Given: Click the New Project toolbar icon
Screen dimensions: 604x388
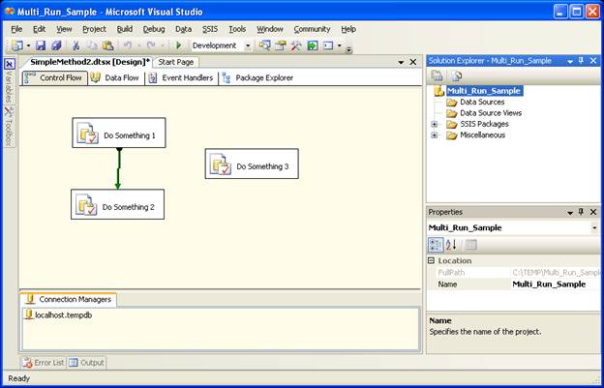Looking at the screenshot, I should 17,45.
